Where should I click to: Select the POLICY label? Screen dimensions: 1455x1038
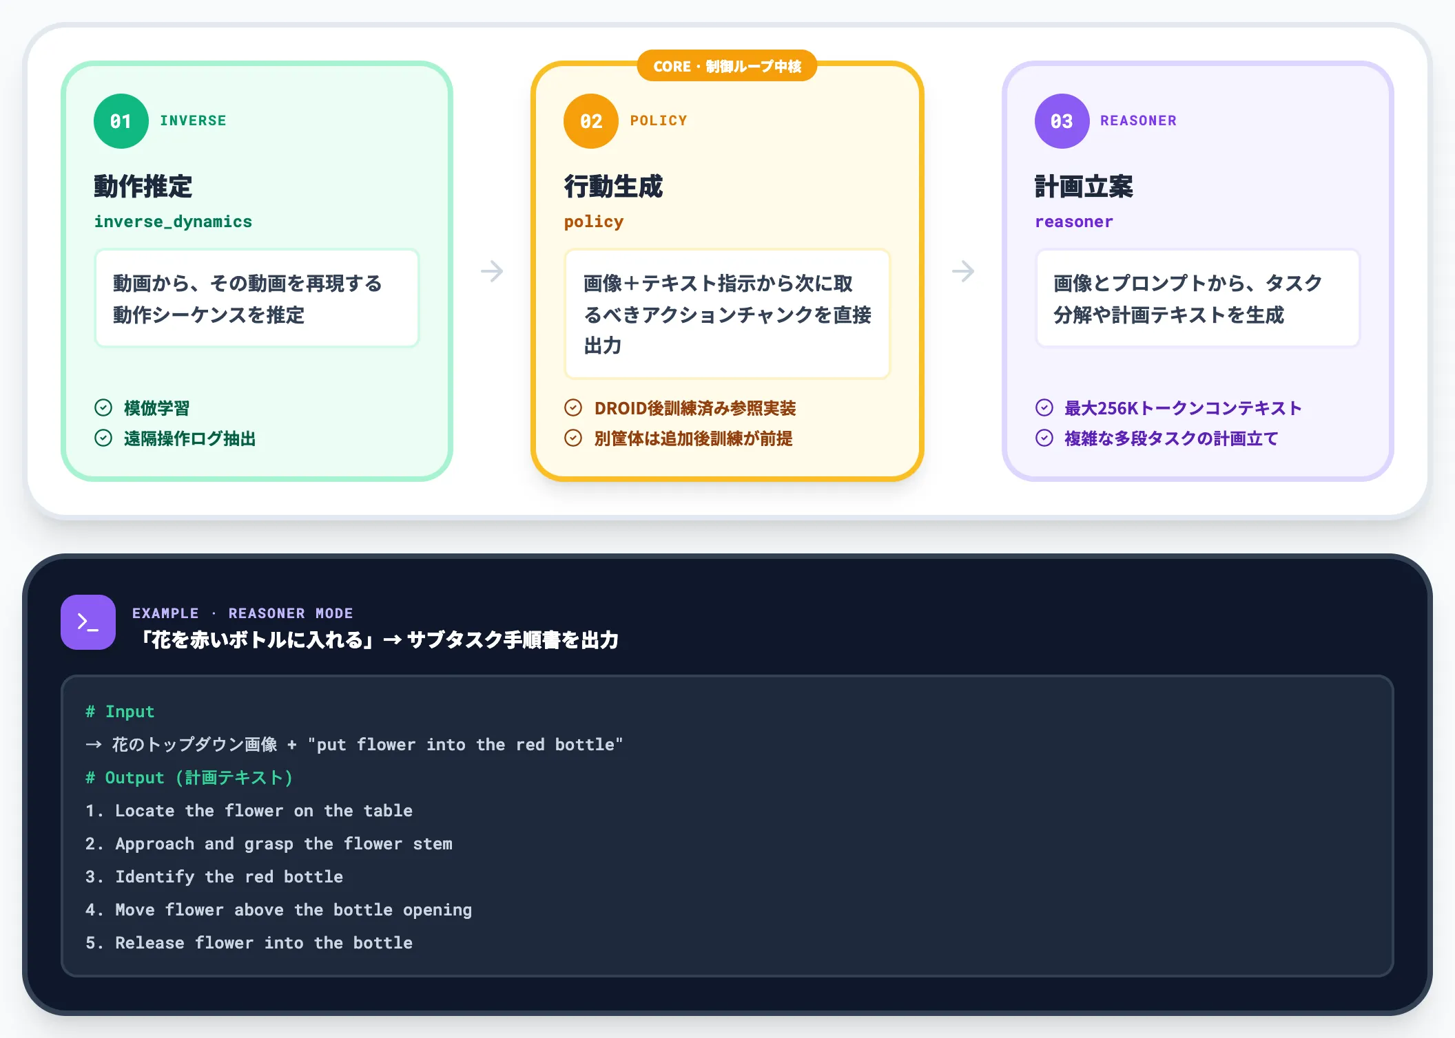[659, 120]
